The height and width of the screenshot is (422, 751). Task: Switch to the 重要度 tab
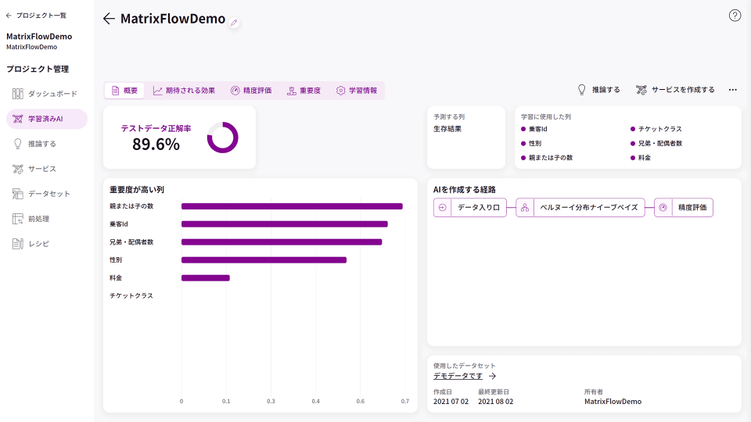pos(304,91)
